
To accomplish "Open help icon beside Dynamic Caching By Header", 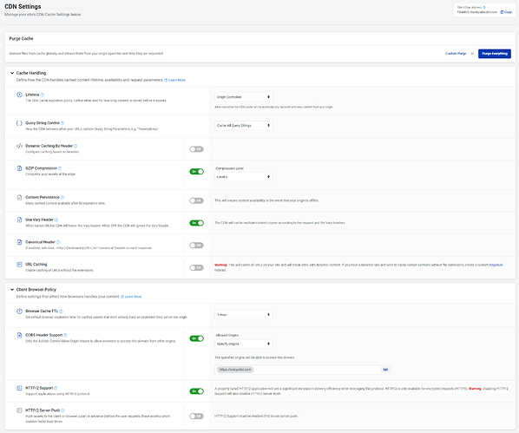I will click(76, 146).
